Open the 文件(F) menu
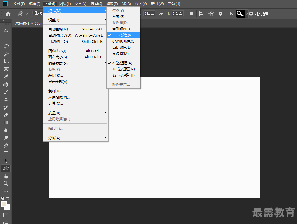Image resolution: width=297 pixels, height=224 pixels. [x=19, y=4]
